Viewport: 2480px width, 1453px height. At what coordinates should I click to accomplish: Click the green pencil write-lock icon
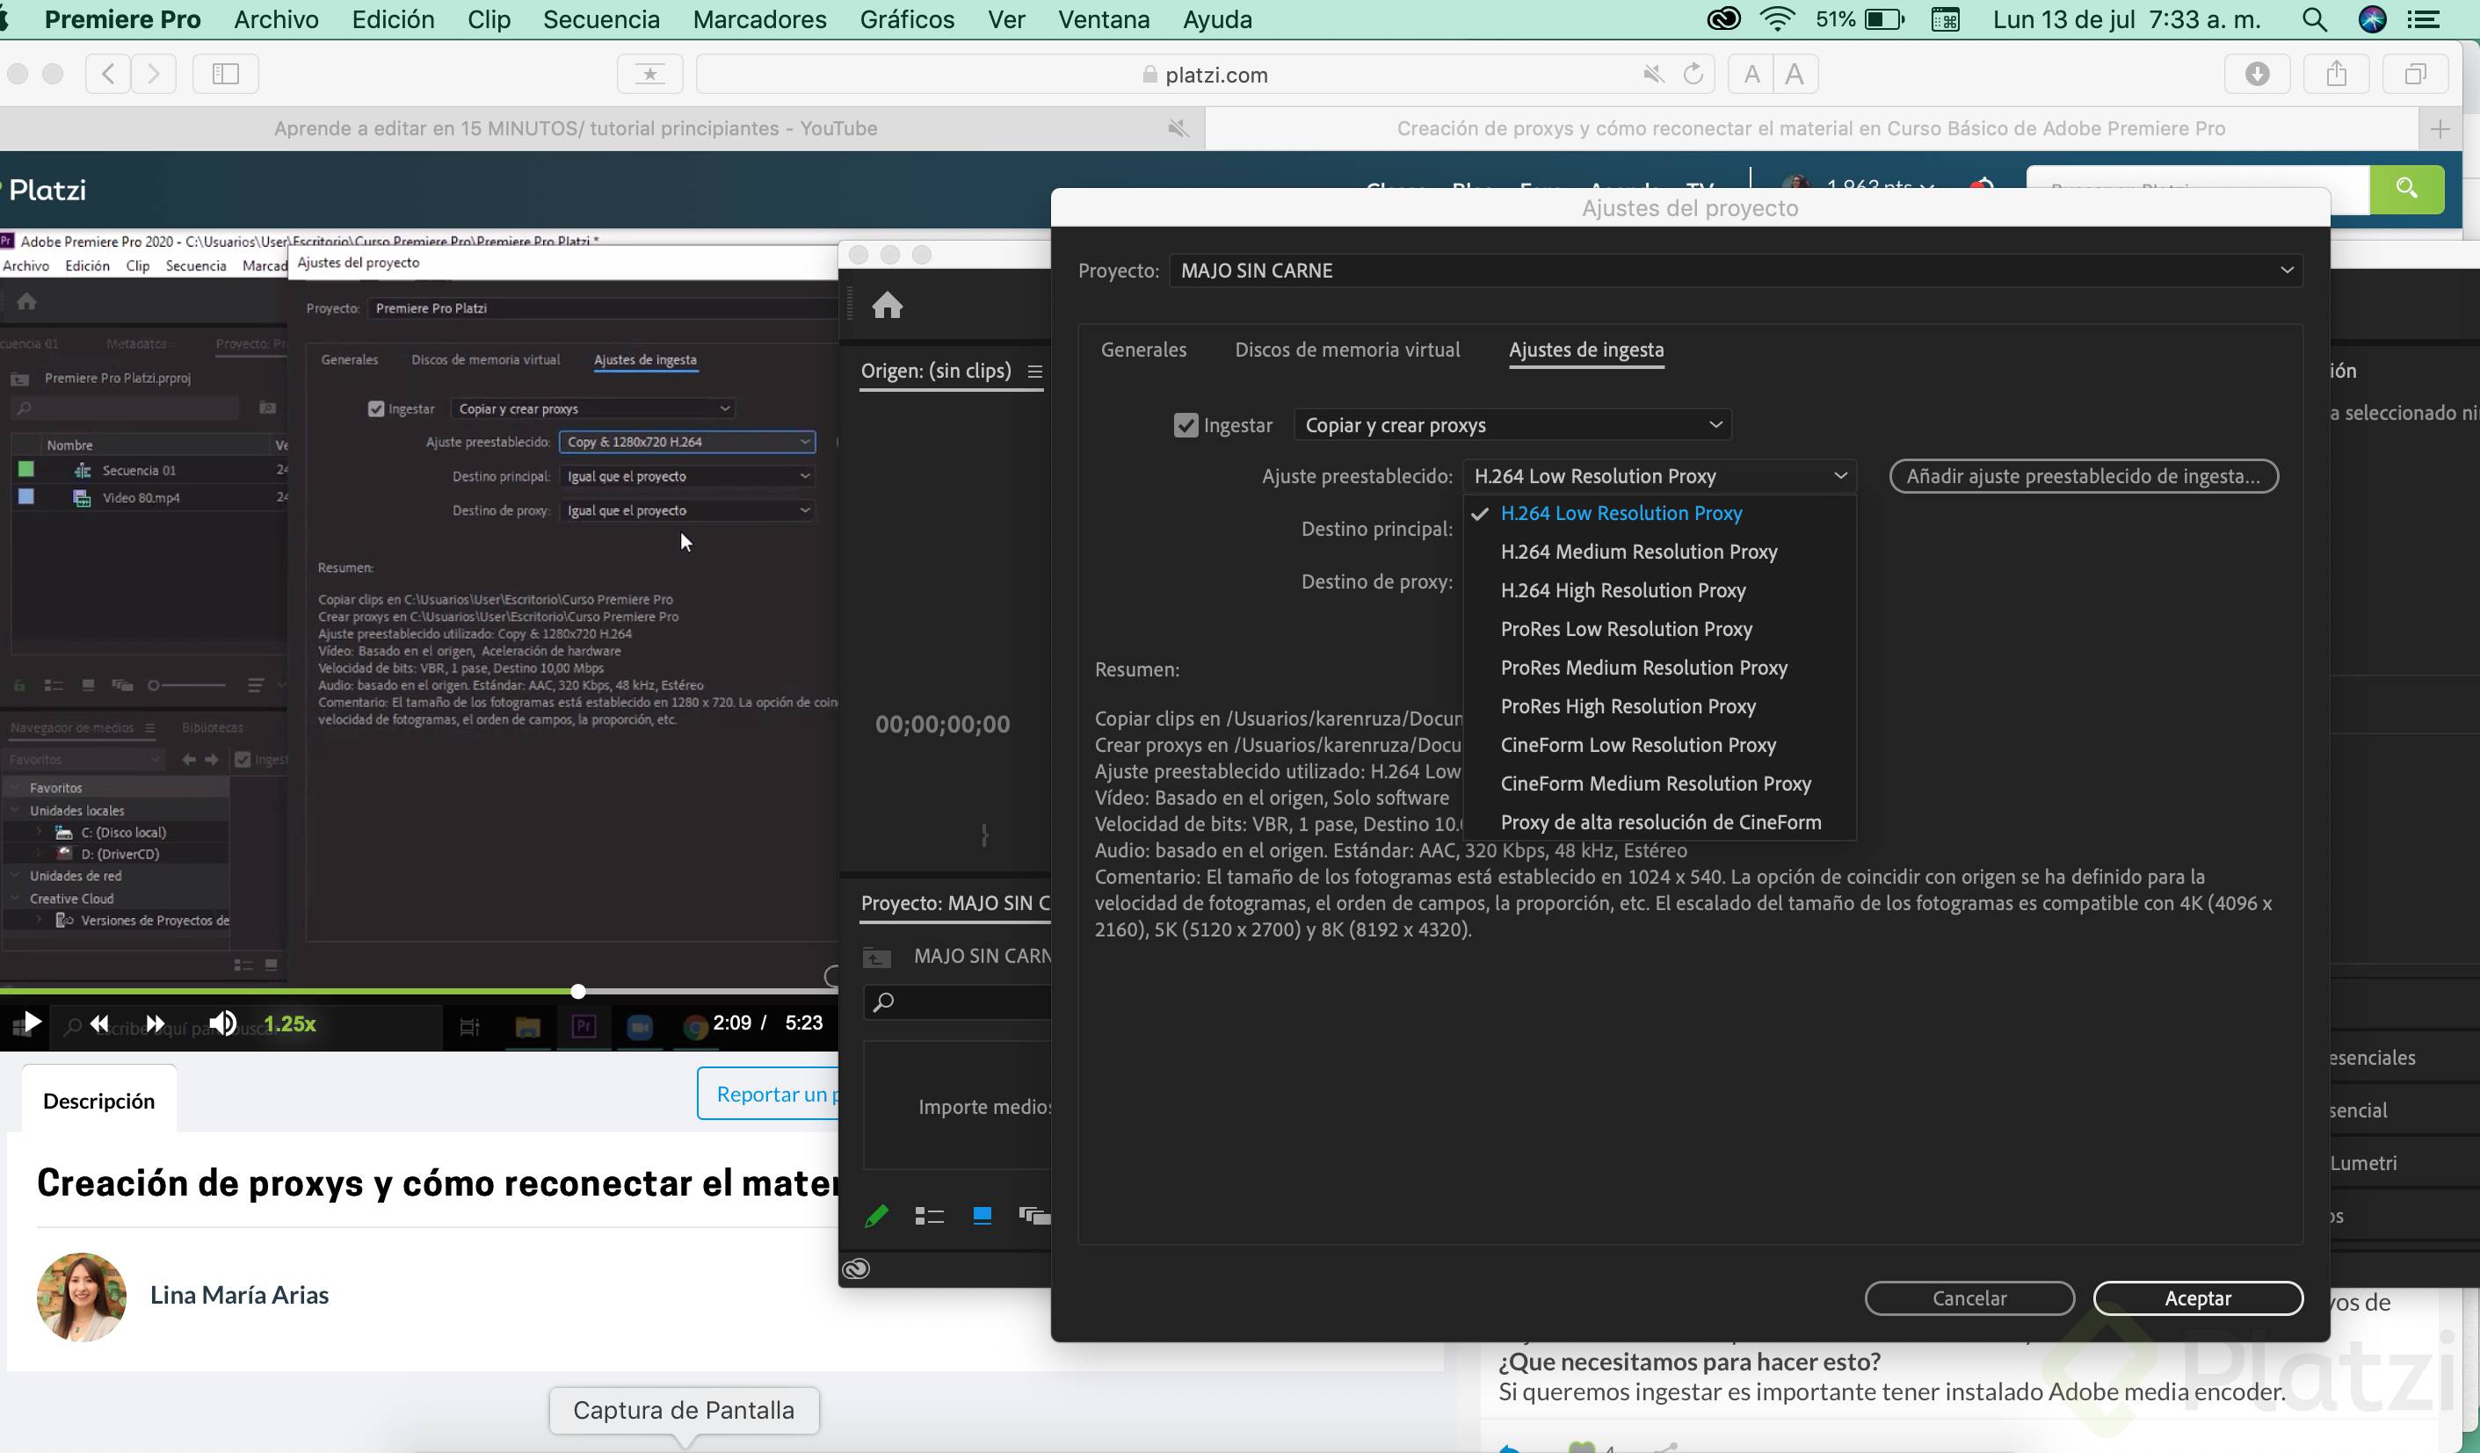[x=876, y=1216]
